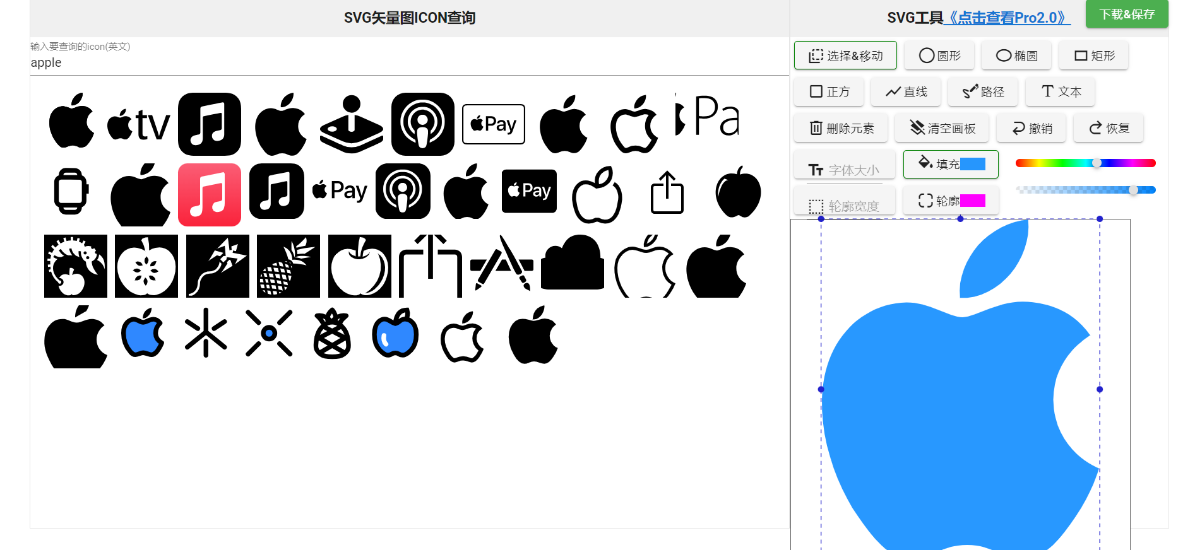Pick the joystick arcade icon
Image resolution: width=1195 pixels, height=550 pixels.
tap(352, 124)
